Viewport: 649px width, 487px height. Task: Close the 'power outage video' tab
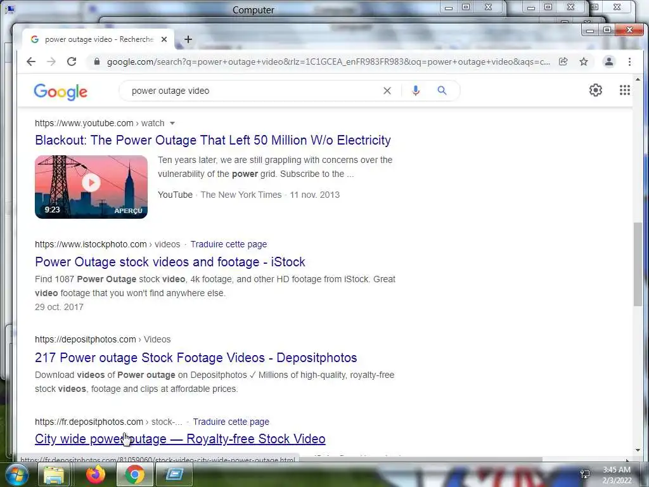(x=164, y=39)
